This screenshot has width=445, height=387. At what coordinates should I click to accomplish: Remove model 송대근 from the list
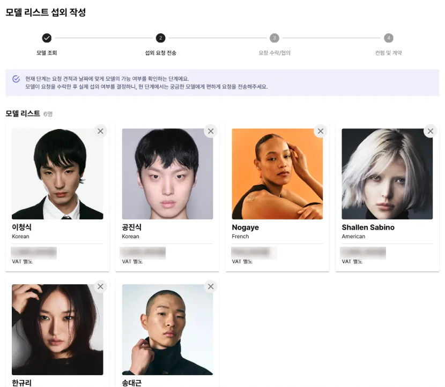click(x=210, y=286)
